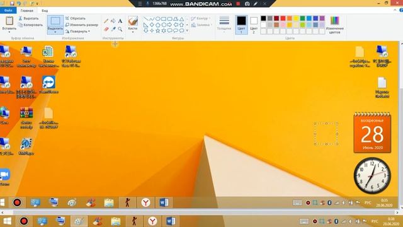The height and width of the screenshot is (227, 403).
Task: Pick the green color swatch
Action: coord(302,18)
